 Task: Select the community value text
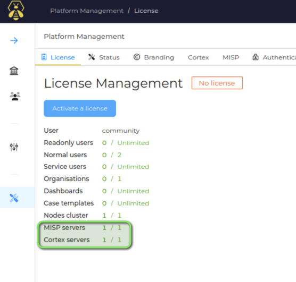coord(121,131)
